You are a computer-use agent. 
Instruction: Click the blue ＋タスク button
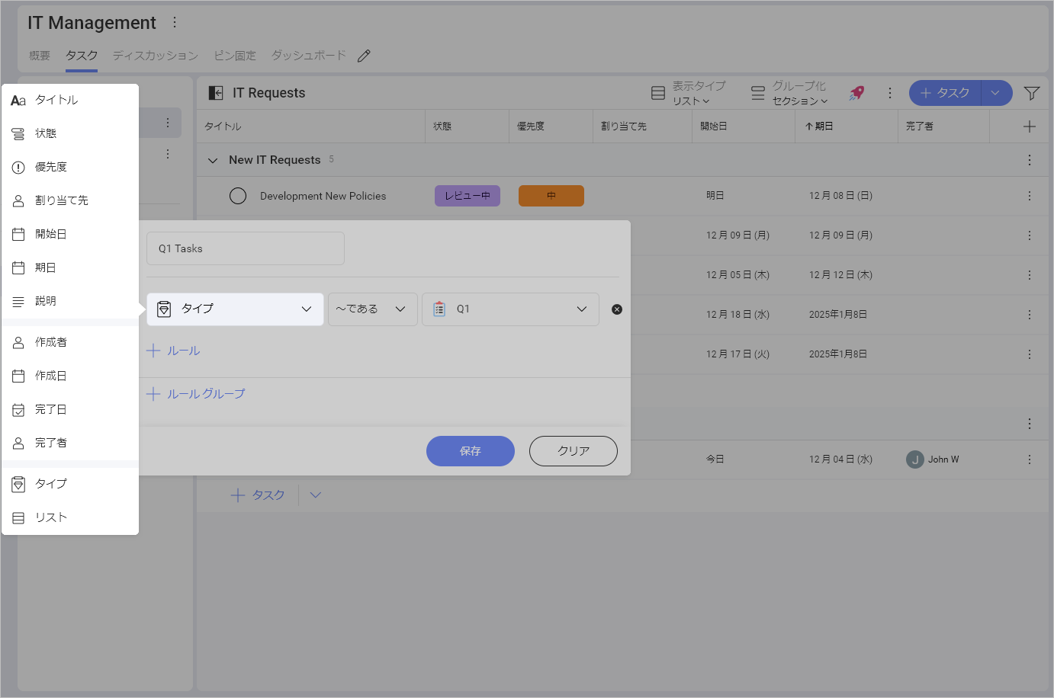point(945,93)
